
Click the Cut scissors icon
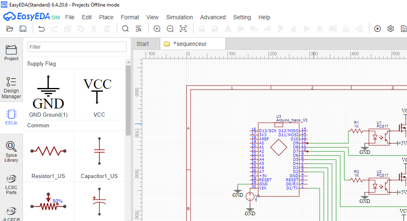pyautogui.click(x=94, y=29)
